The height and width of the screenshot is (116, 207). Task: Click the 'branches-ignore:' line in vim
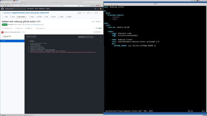tap(116, 15)
